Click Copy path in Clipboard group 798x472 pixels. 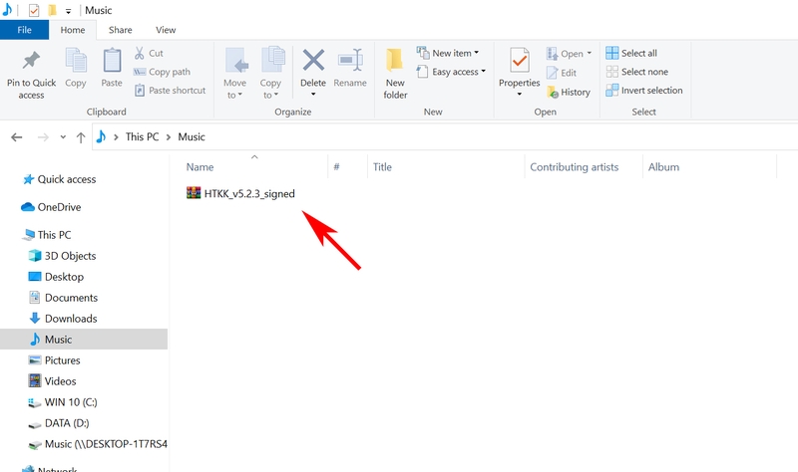point(162,72)
